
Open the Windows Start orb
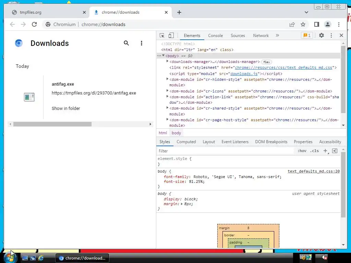coord(10,258)
